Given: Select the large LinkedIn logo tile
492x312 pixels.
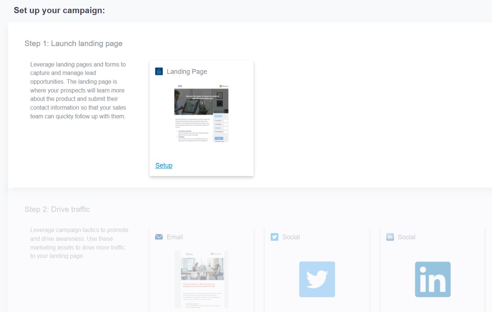Looking at the screenshot, I should (432, 279).
